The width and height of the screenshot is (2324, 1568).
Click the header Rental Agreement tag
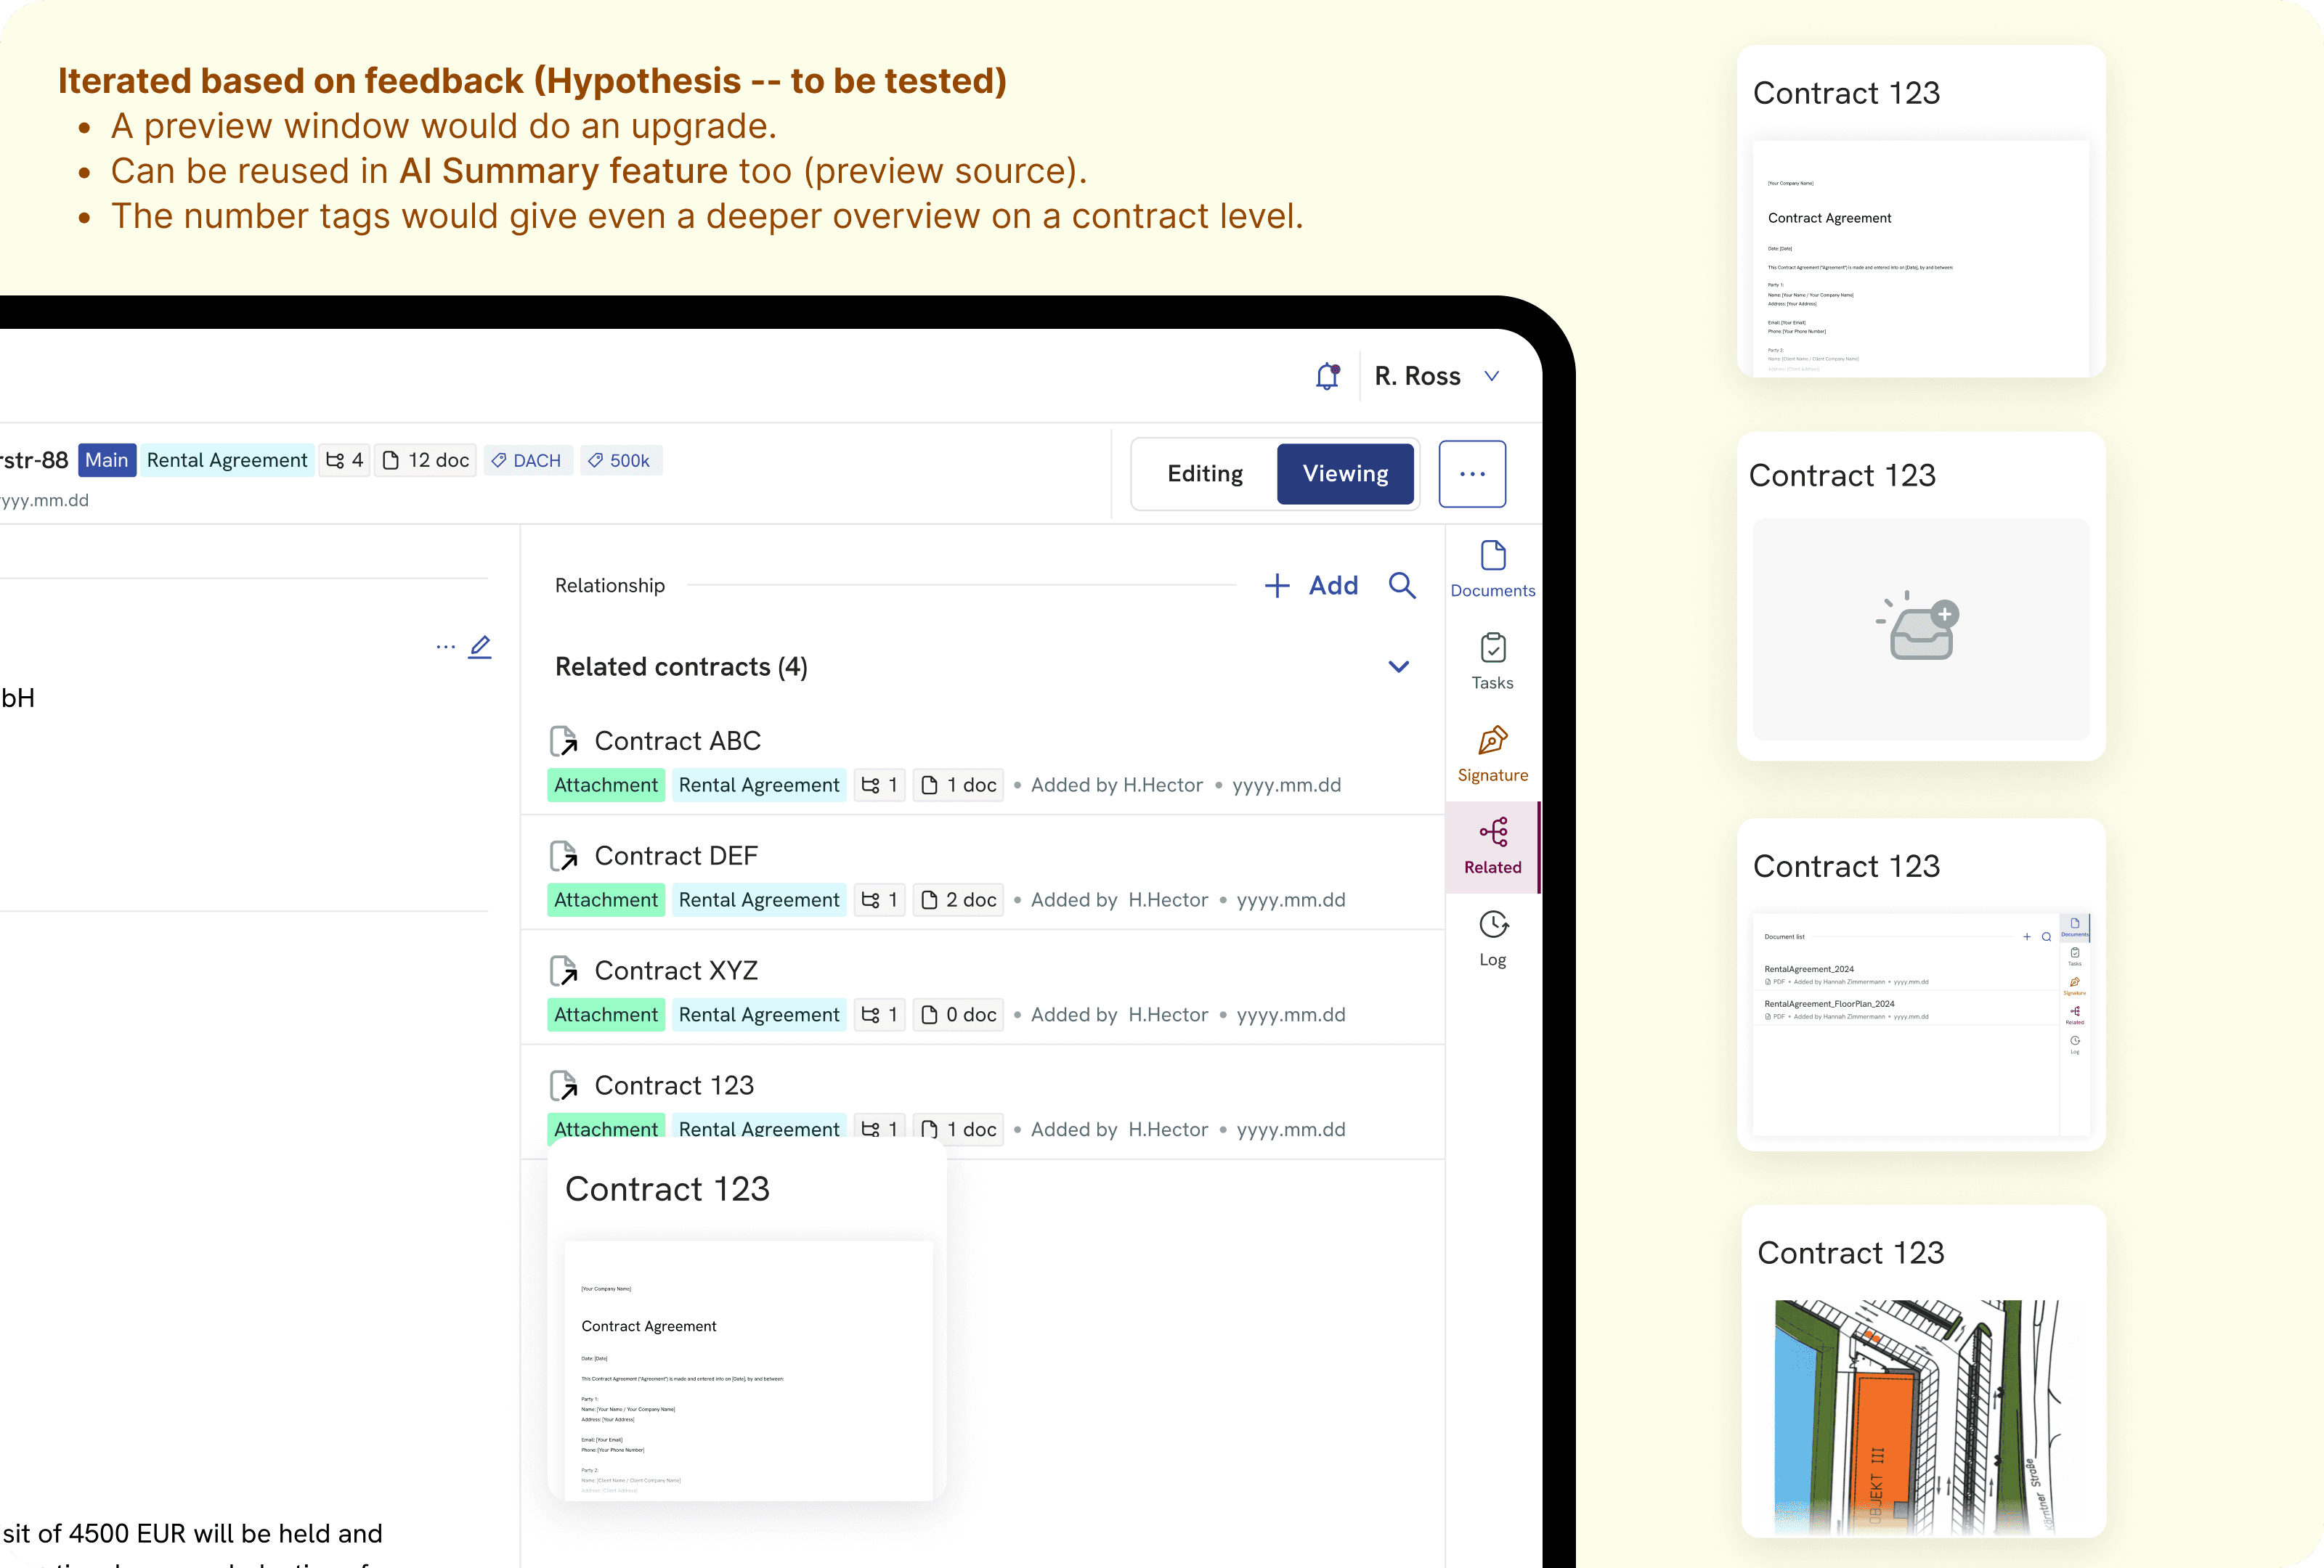point(227,461)
